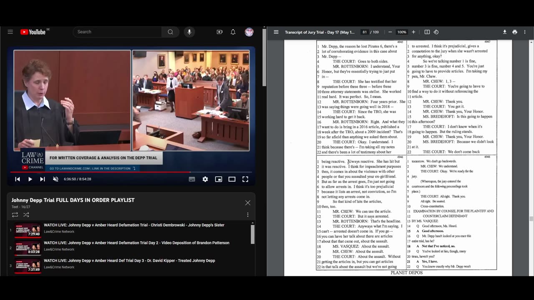Download the transcript PDF

click(x=505, y=32)
